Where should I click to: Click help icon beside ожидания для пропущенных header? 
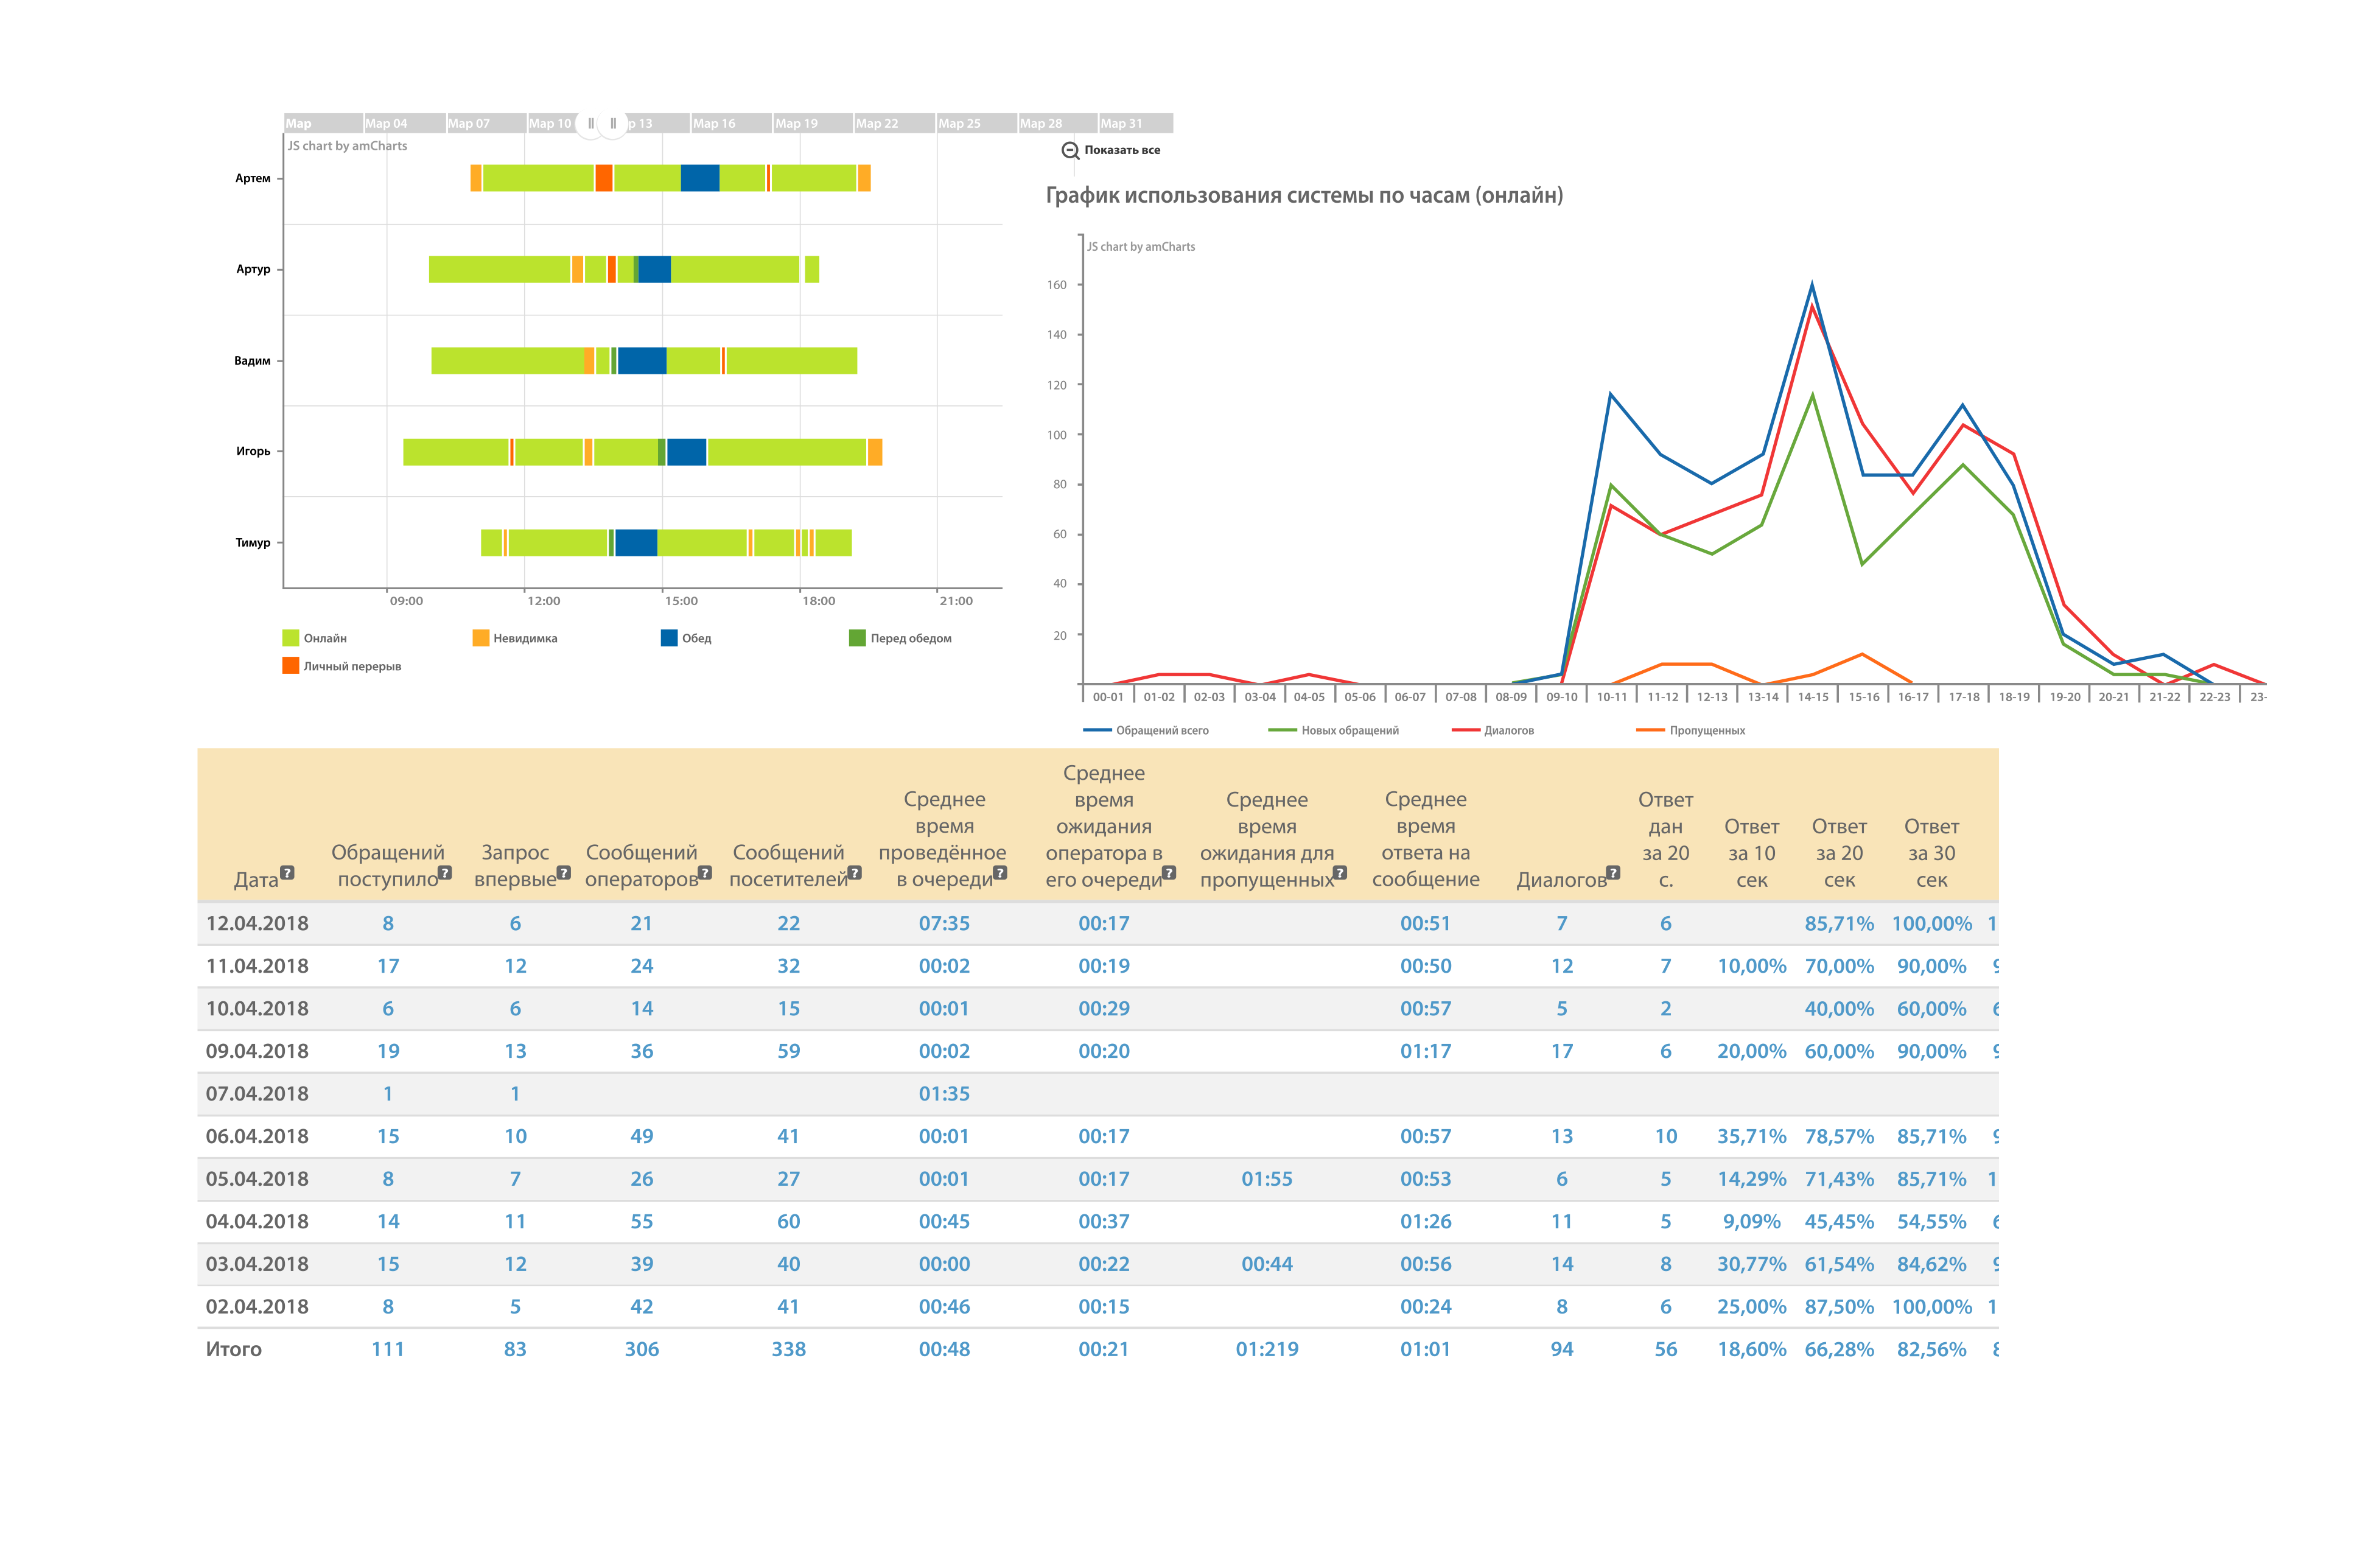tap(1340, 872)
